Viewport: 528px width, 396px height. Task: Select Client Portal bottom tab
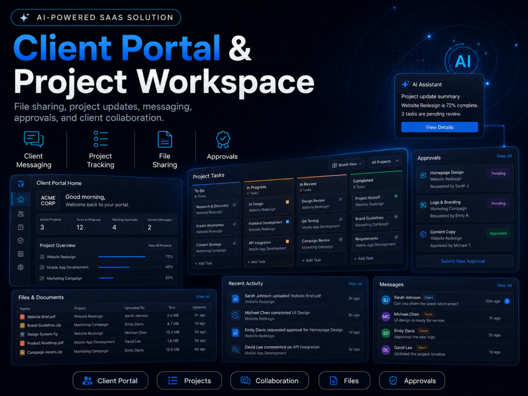pos(110,381)
